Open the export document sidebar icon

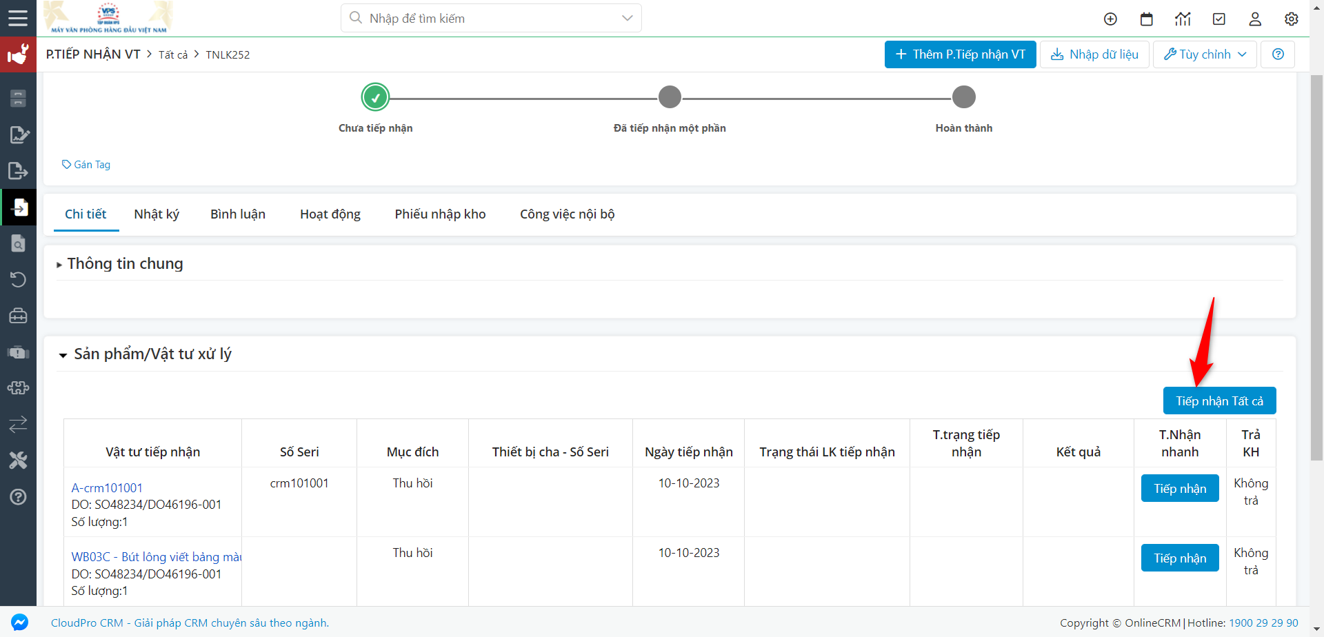click(18, 171)
